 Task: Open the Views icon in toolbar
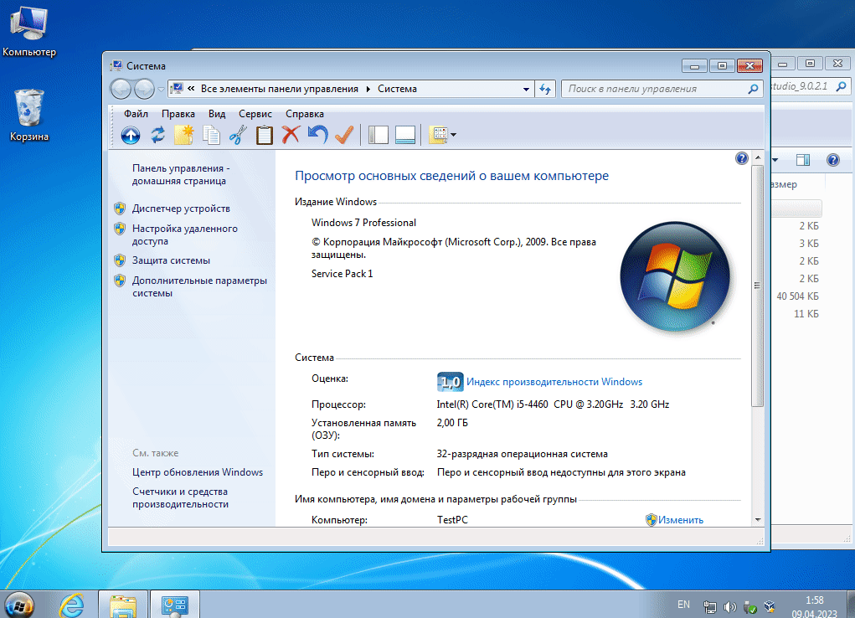click(x=439, y=135)
